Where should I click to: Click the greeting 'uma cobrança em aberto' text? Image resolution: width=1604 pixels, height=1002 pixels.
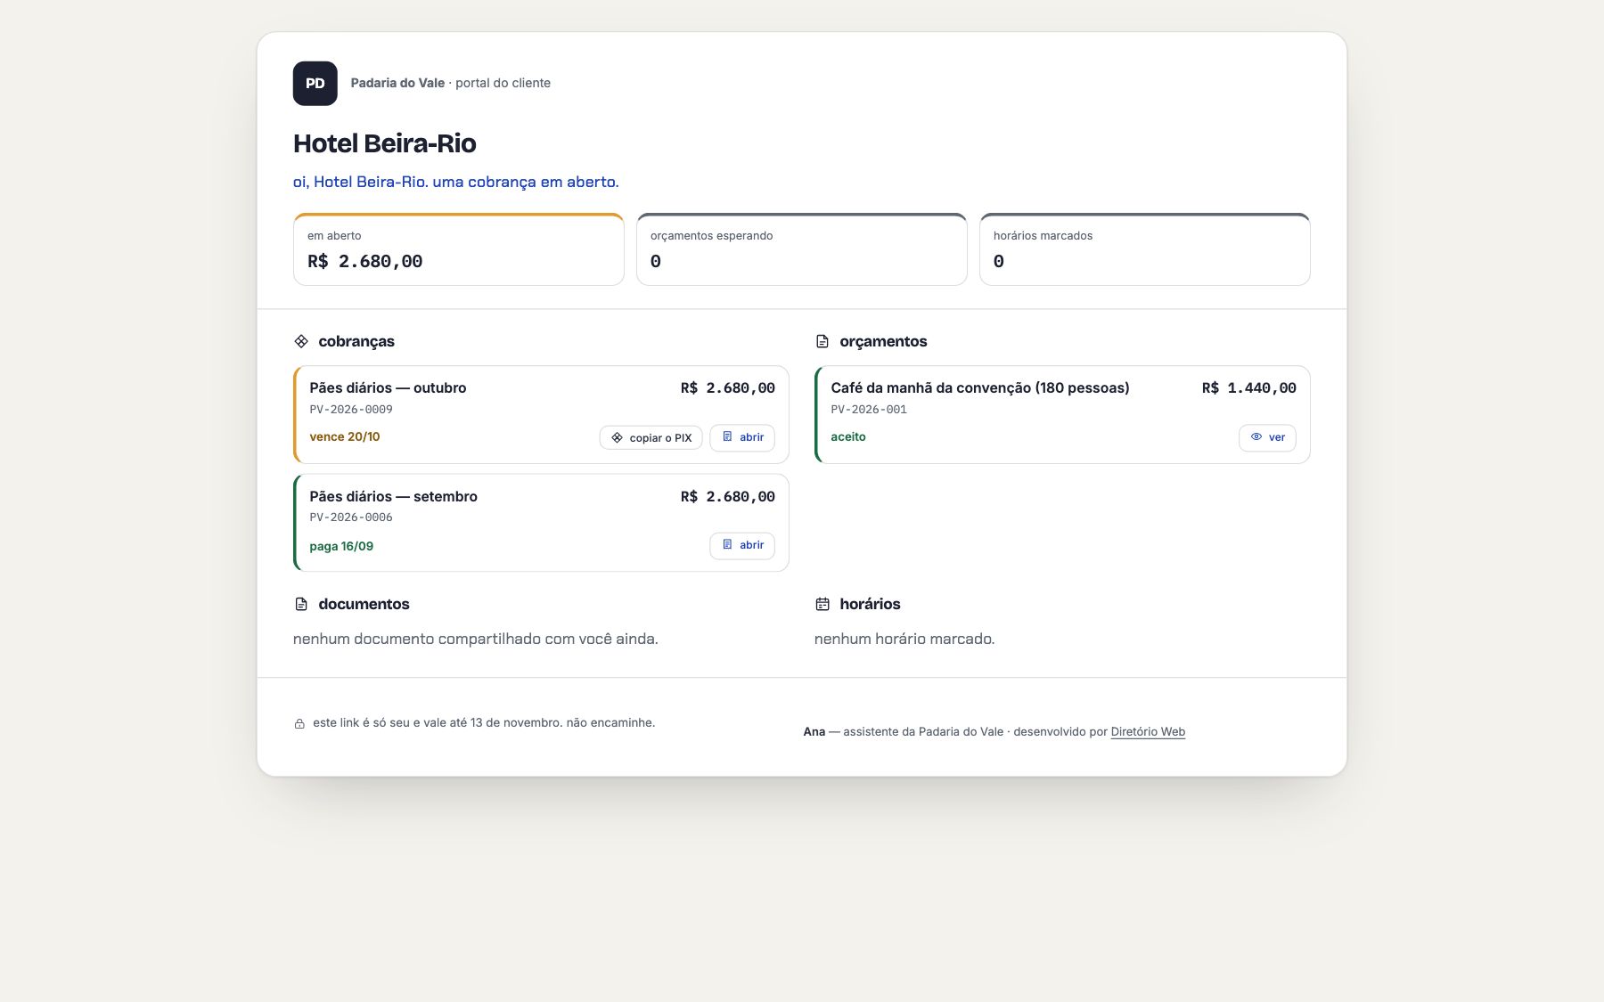click(525, 182)
